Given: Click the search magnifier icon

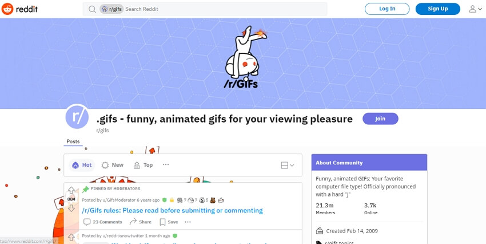Looking at the screenshot, I should [92, 9].
